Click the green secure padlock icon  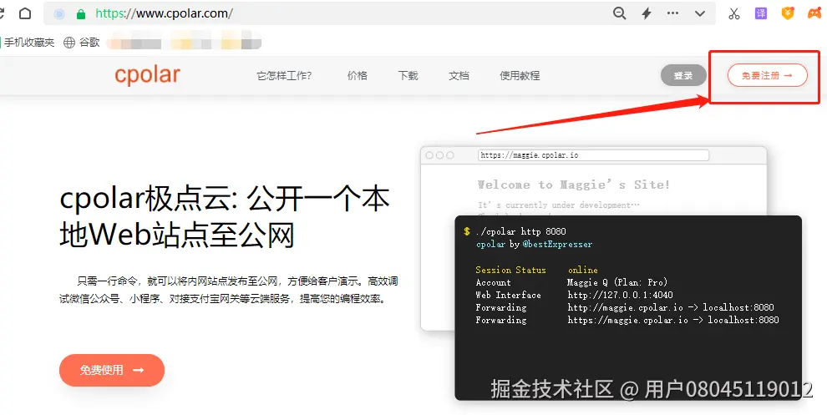click(81, 13)
